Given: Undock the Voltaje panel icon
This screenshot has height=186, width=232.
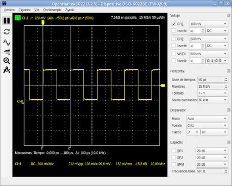Looking at the screenshot, I should 228,16.
